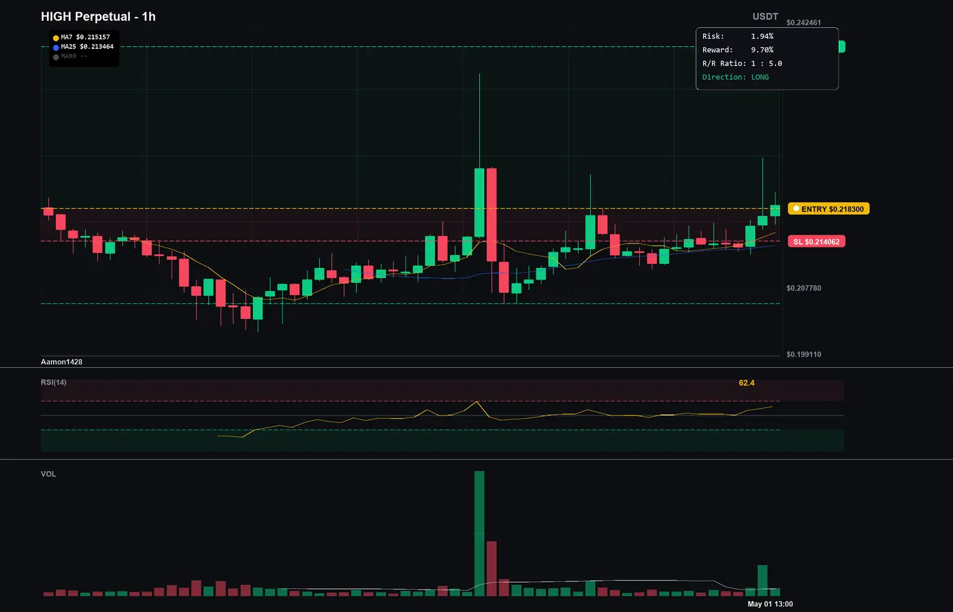
Task: Click the VOL panel label
Action: click(48, 474)
